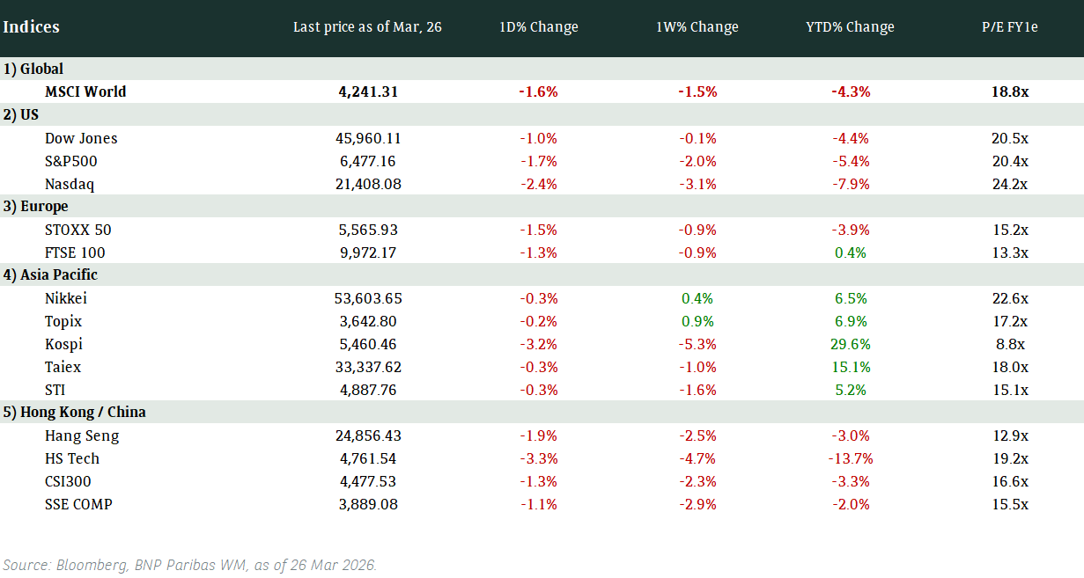Viewport: 1084px width, 578px height.
Task: Click the MSCI World index name
Action: tap(85, 91)
